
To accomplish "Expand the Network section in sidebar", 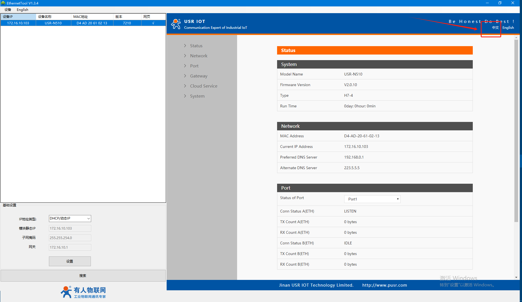I will [199, 56].
